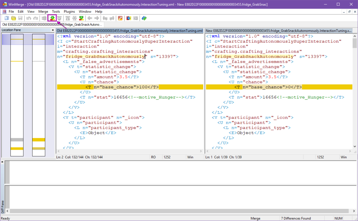This screenshot has width=358, height=221.
Task: Click the yellow base_chance line in left pane
Action: [130, 87]
